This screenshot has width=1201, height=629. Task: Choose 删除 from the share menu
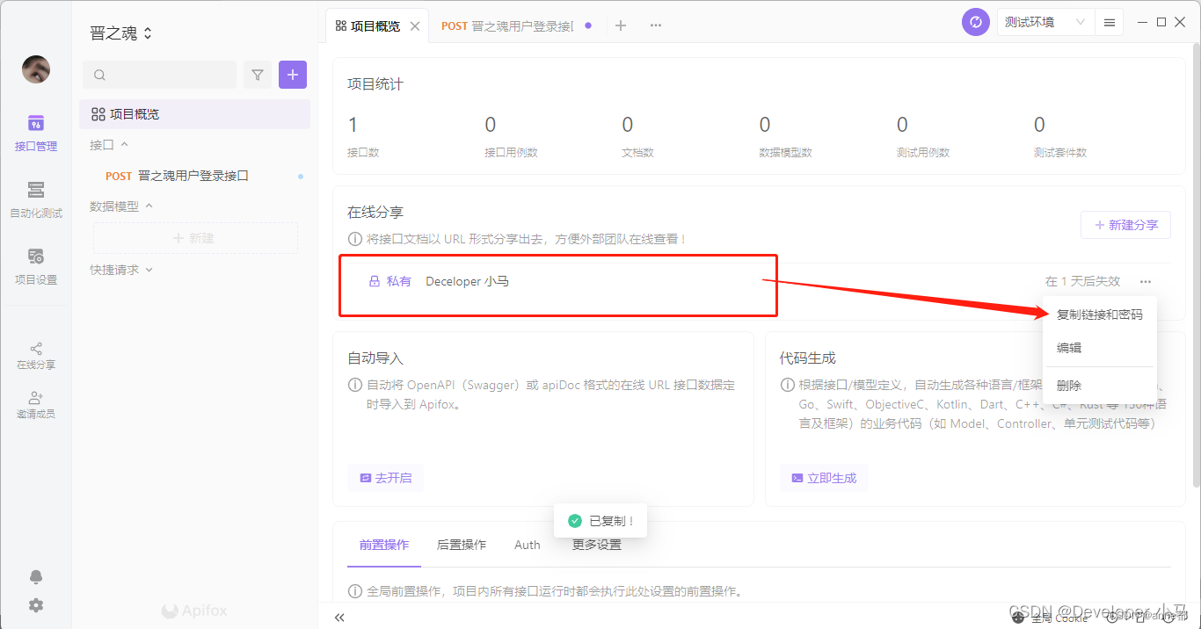[x=1099, y=386]
